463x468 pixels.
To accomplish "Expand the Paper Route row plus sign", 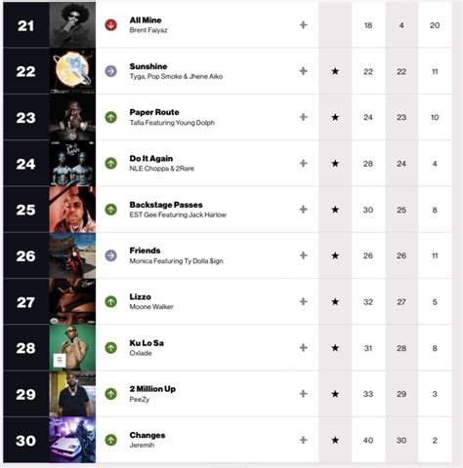I will coord(303,117).
